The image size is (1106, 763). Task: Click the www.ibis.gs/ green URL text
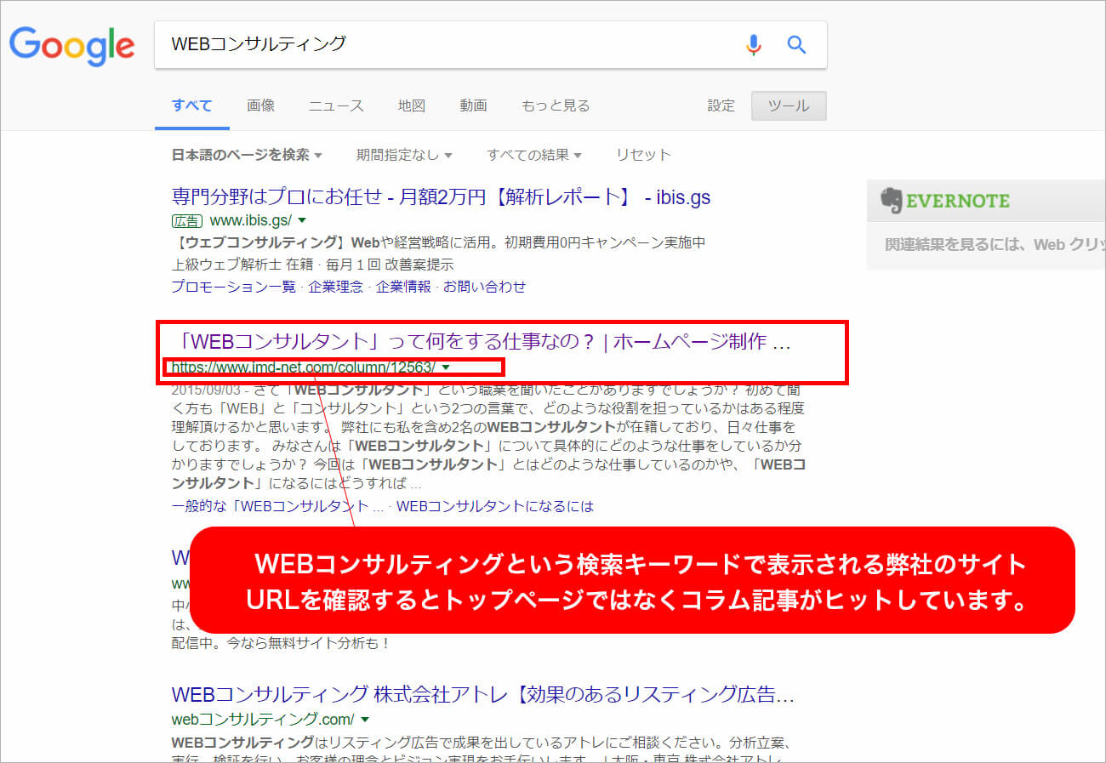[x=249, y=220]
